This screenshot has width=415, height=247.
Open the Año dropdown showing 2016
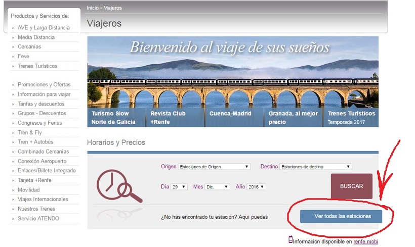[x=257, y=187]
